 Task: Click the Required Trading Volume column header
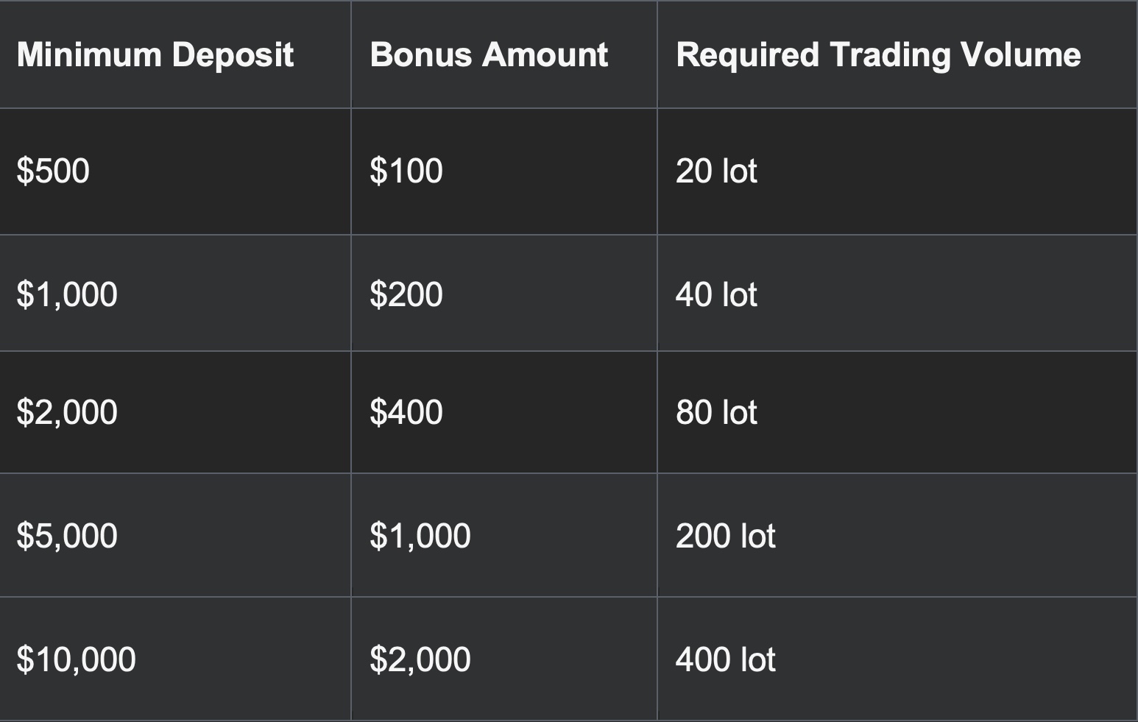coord(877,55)
